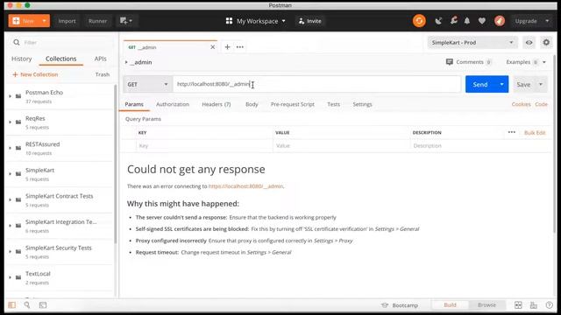Switch to the APIs tab

pos(100,59)
